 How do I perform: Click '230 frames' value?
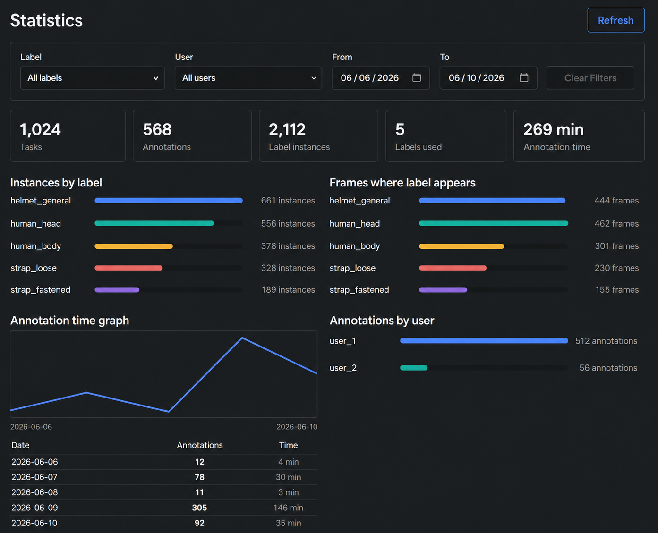coord(616,268)
